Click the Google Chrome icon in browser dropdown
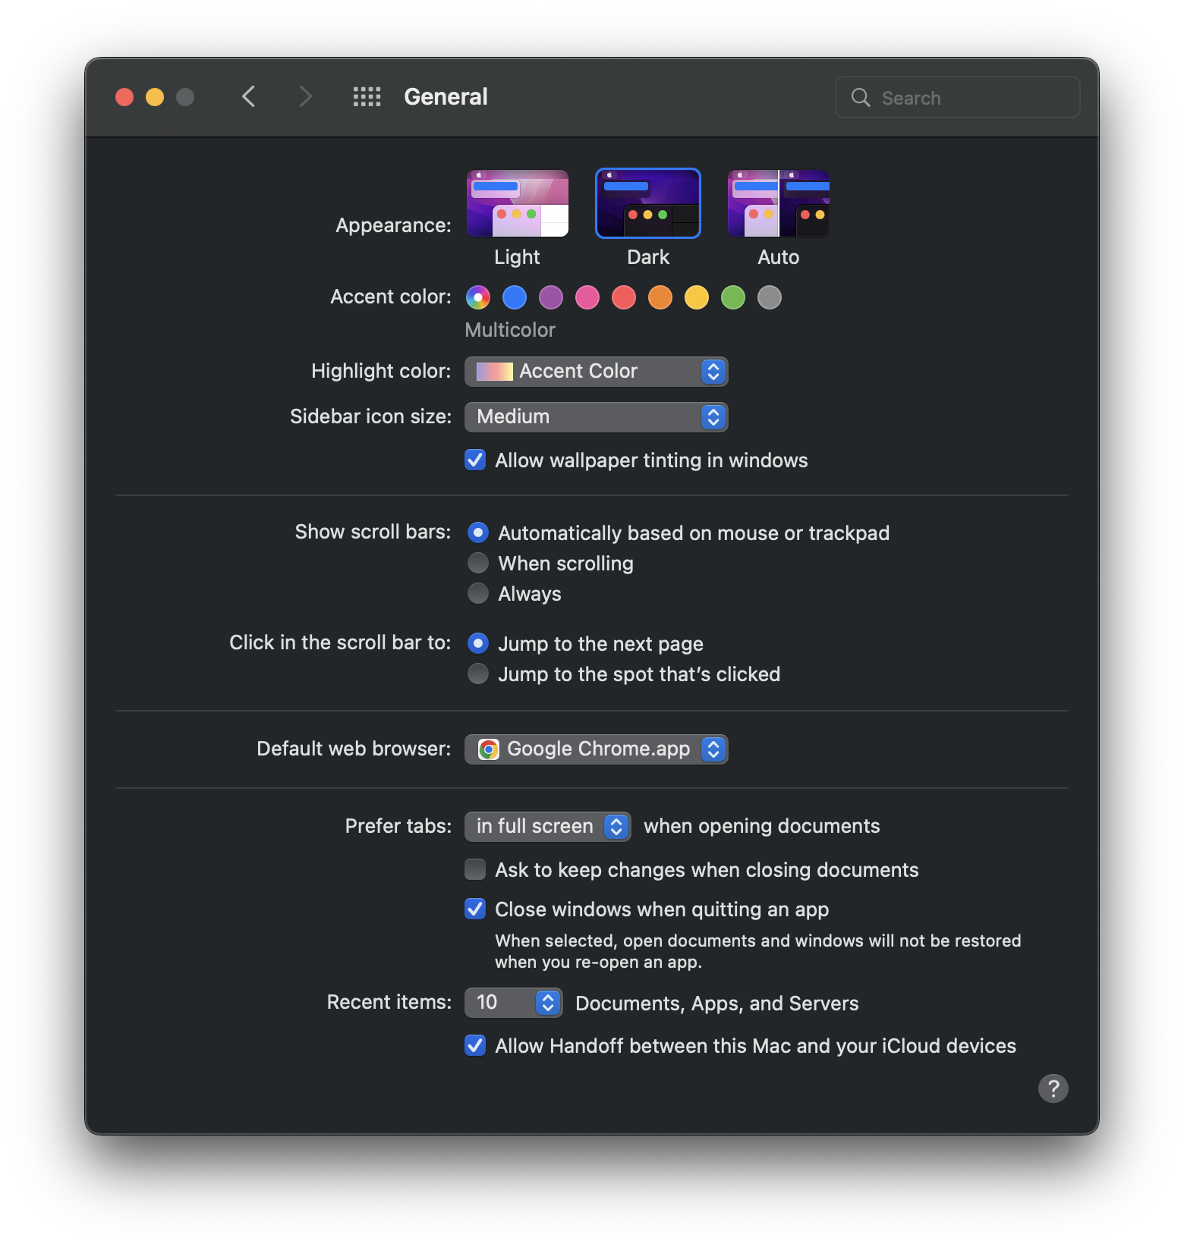 coord(489,749)
